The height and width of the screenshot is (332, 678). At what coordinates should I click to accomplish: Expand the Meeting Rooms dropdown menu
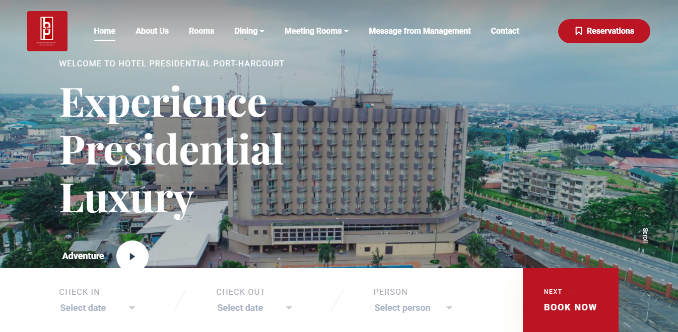tap(316, 31)
